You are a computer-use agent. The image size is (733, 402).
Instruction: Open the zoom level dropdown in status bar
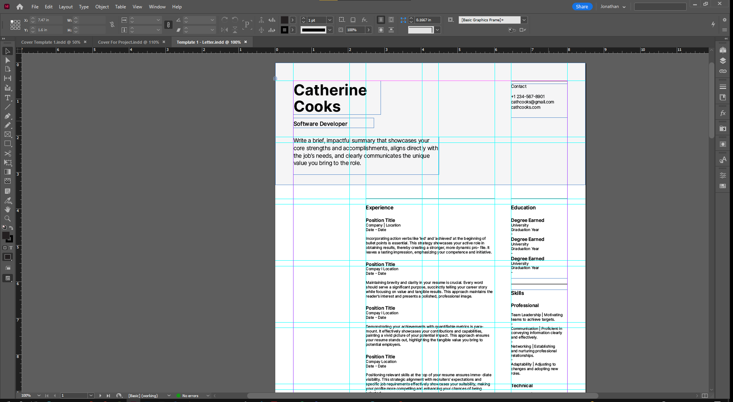[x=39, y=396]
